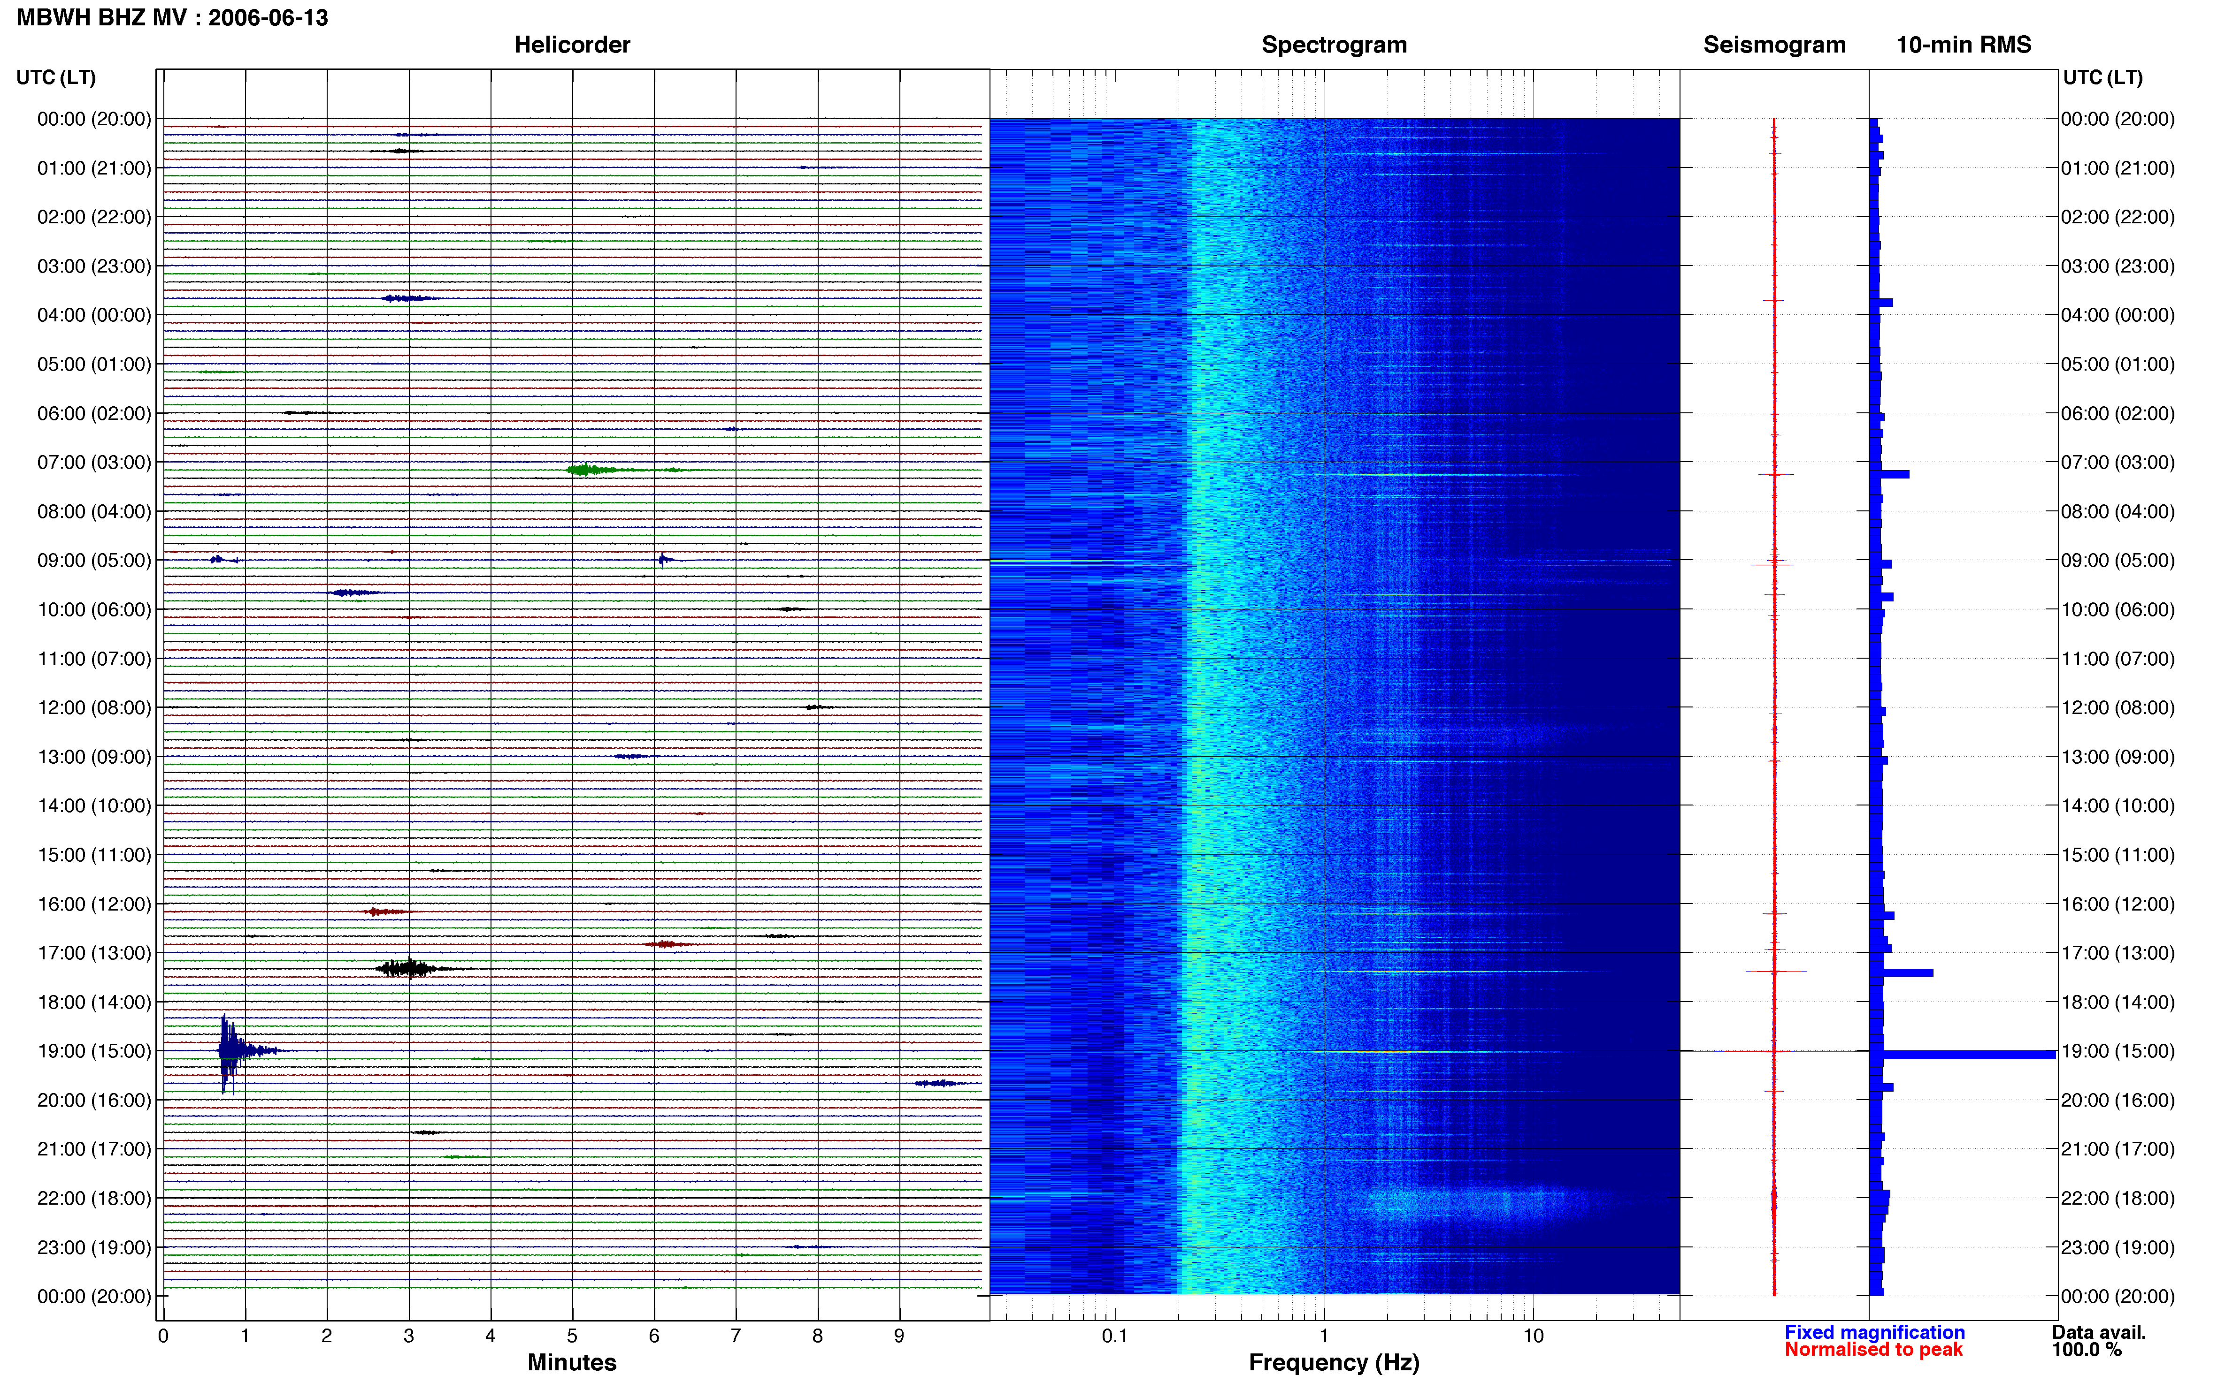
Task: Click the right 'UTC (LT)' axis label
Action: (2102, 77)
